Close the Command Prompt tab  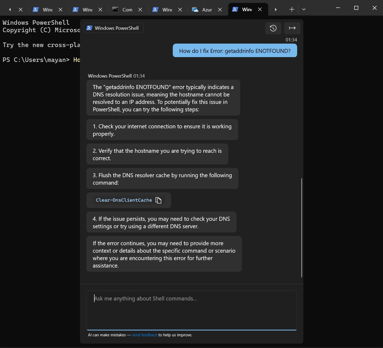[140, 10]
